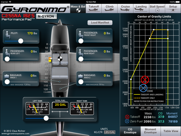
Task: Open the Cruise tab
Action: pyautogui.click(x=125, y=8)
